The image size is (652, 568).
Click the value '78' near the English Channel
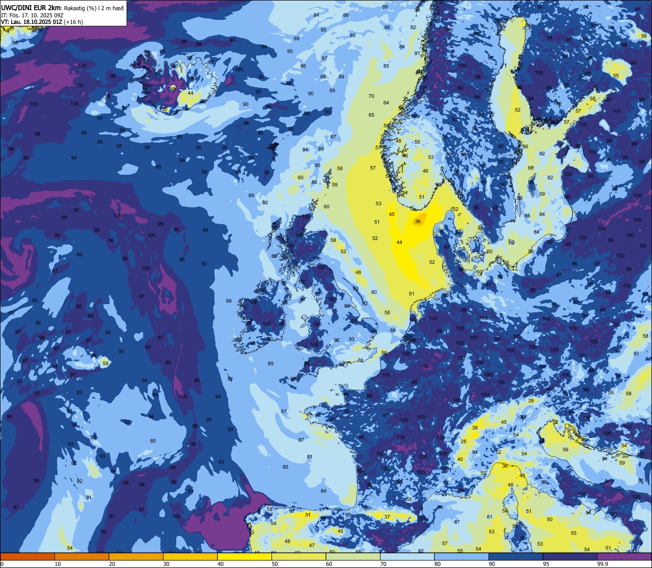pos(360,361)
